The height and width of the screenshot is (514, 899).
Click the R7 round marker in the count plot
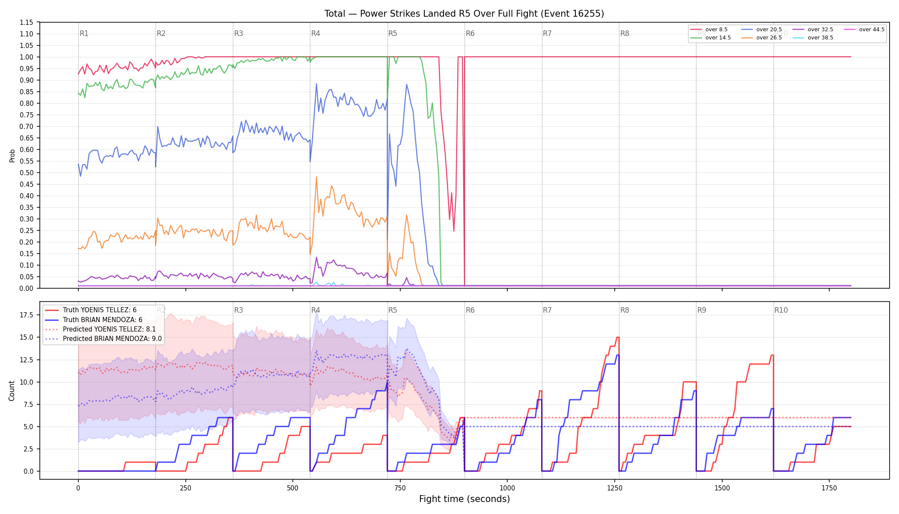click(547, 310)
